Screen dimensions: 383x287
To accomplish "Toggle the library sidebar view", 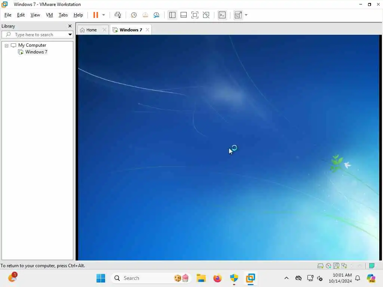I will (172, 15).
